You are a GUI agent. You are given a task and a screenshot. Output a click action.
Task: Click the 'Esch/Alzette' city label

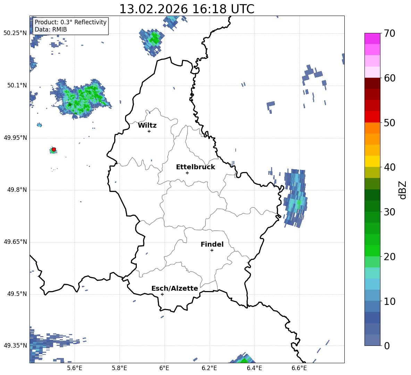pyautogui.click(x=175, y=288)
